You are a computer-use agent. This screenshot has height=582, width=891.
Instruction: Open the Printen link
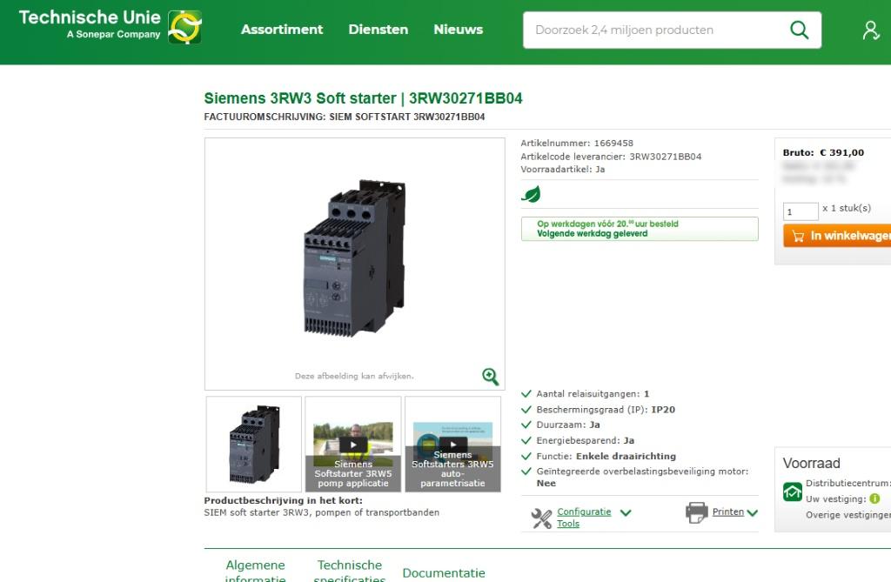pos(728,512)
